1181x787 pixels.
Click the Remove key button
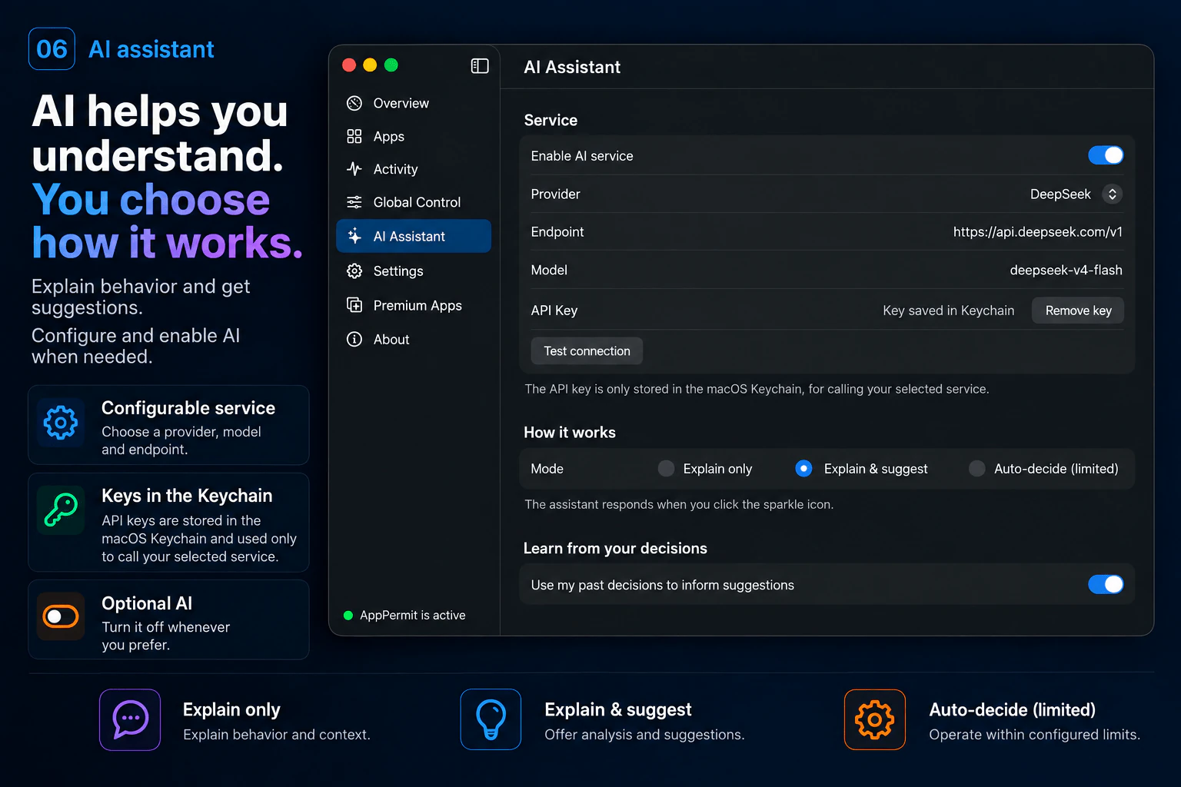(1078, 310)
